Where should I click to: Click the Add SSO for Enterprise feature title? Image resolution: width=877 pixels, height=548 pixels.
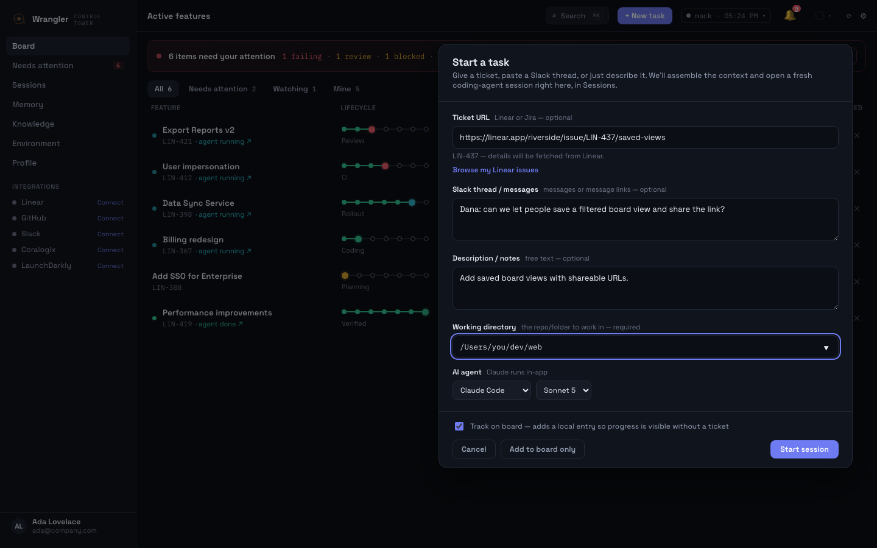(x=197, y=276)
